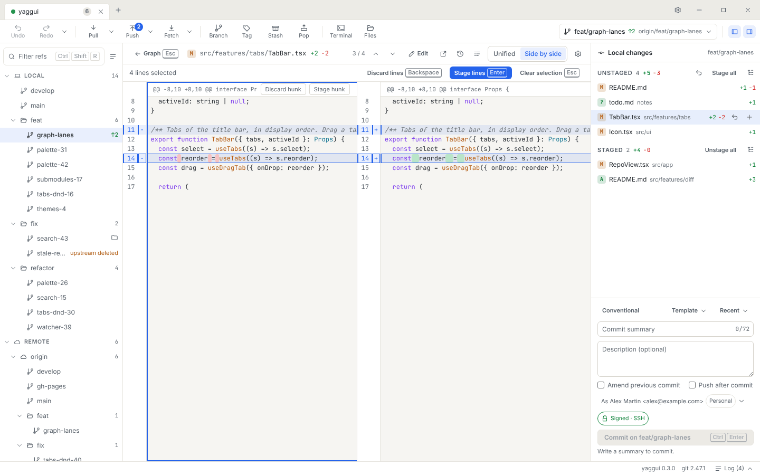Push commits using the Push icon
Image resolution: width=760 pixels, height=475 pixels.
(x=132, y=31)
